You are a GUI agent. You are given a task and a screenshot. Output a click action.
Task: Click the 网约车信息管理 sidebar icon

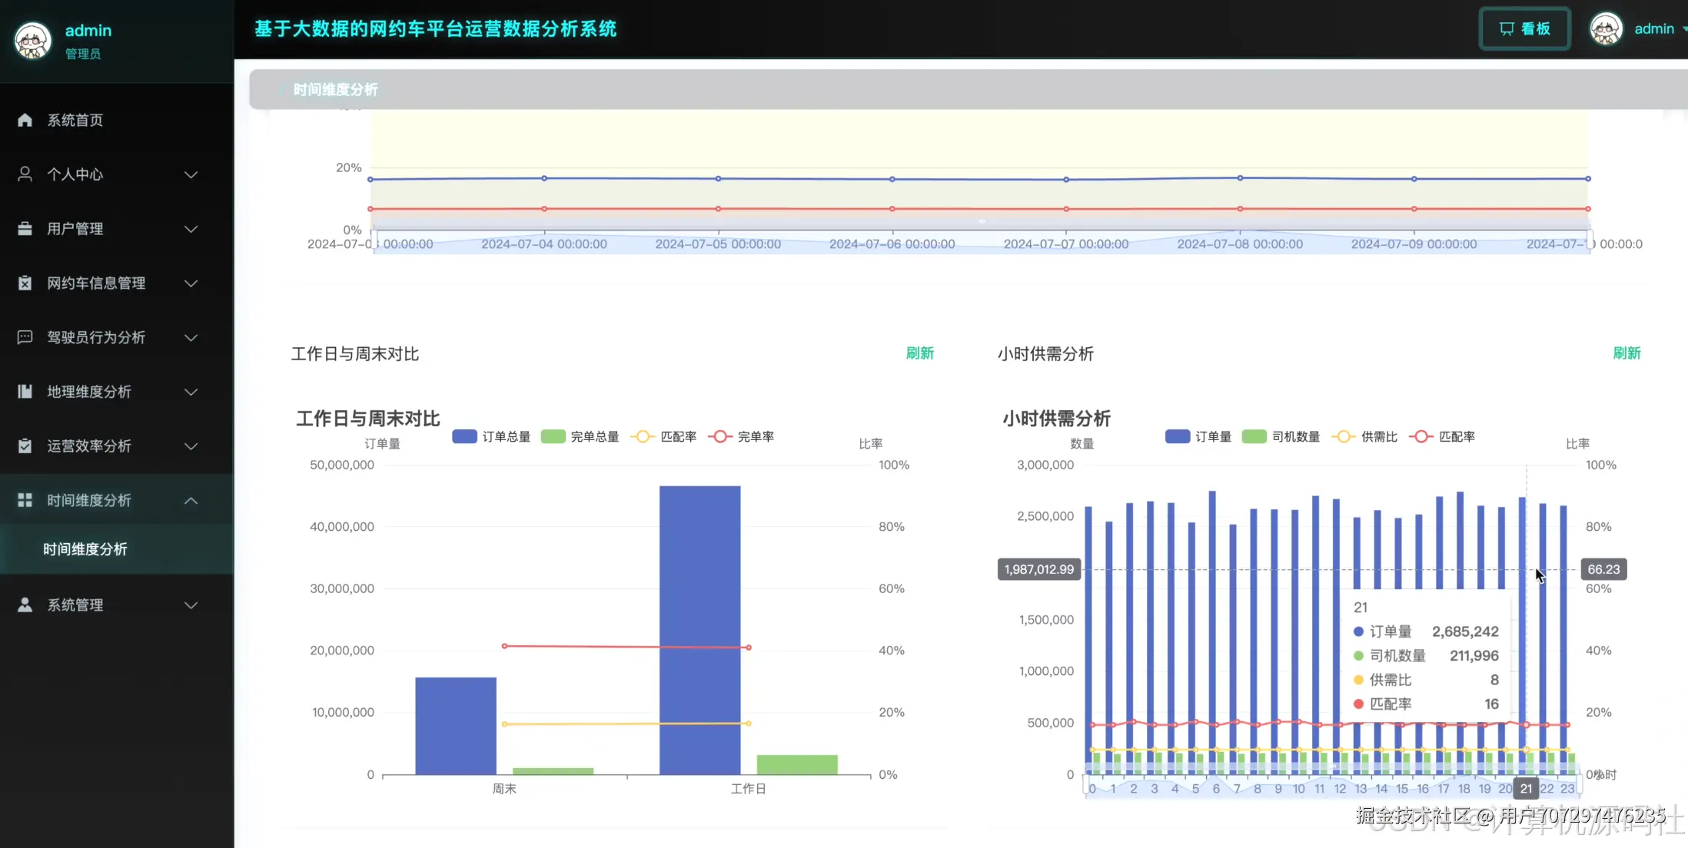25,283
